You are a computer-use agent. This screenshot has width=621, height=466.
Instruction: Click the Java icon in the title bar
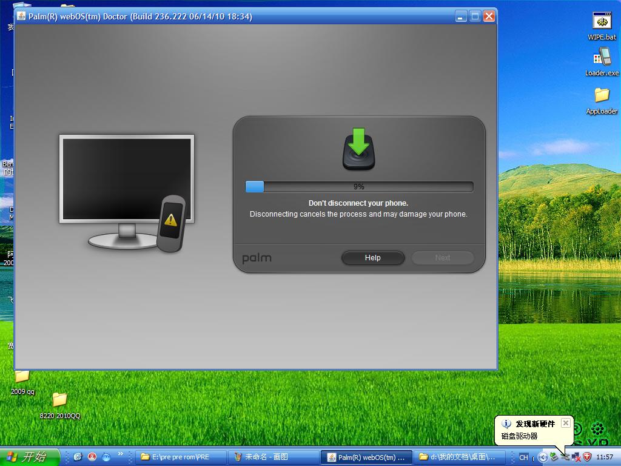coord(21,16)
